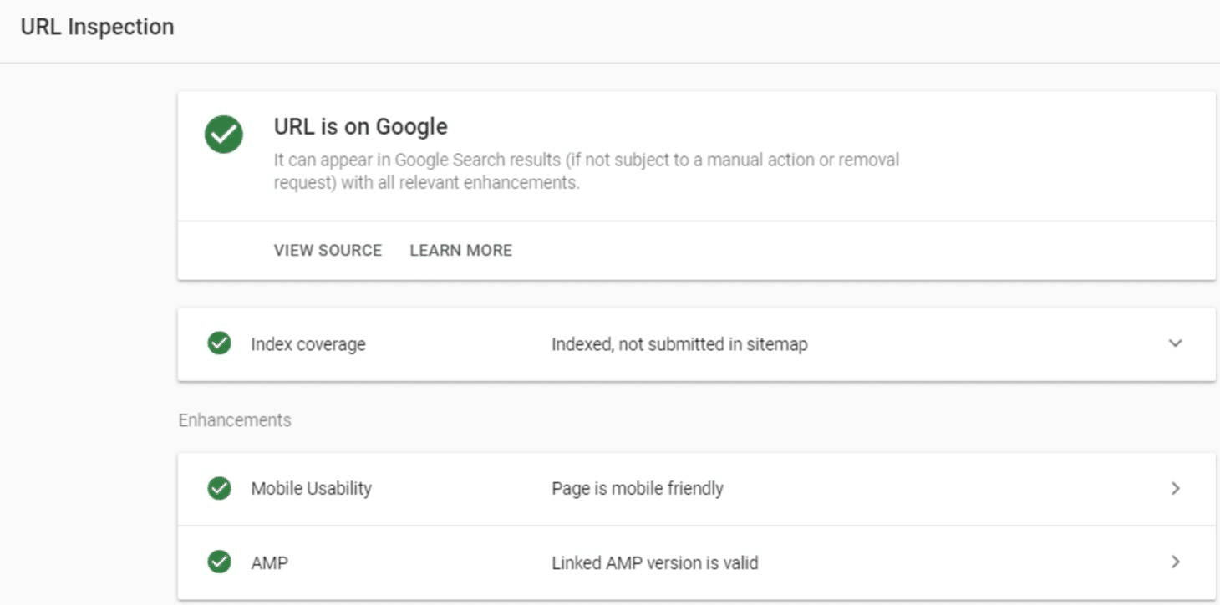
Task: Open the LEARN MORE link
Action: click(x=460, y=251)
